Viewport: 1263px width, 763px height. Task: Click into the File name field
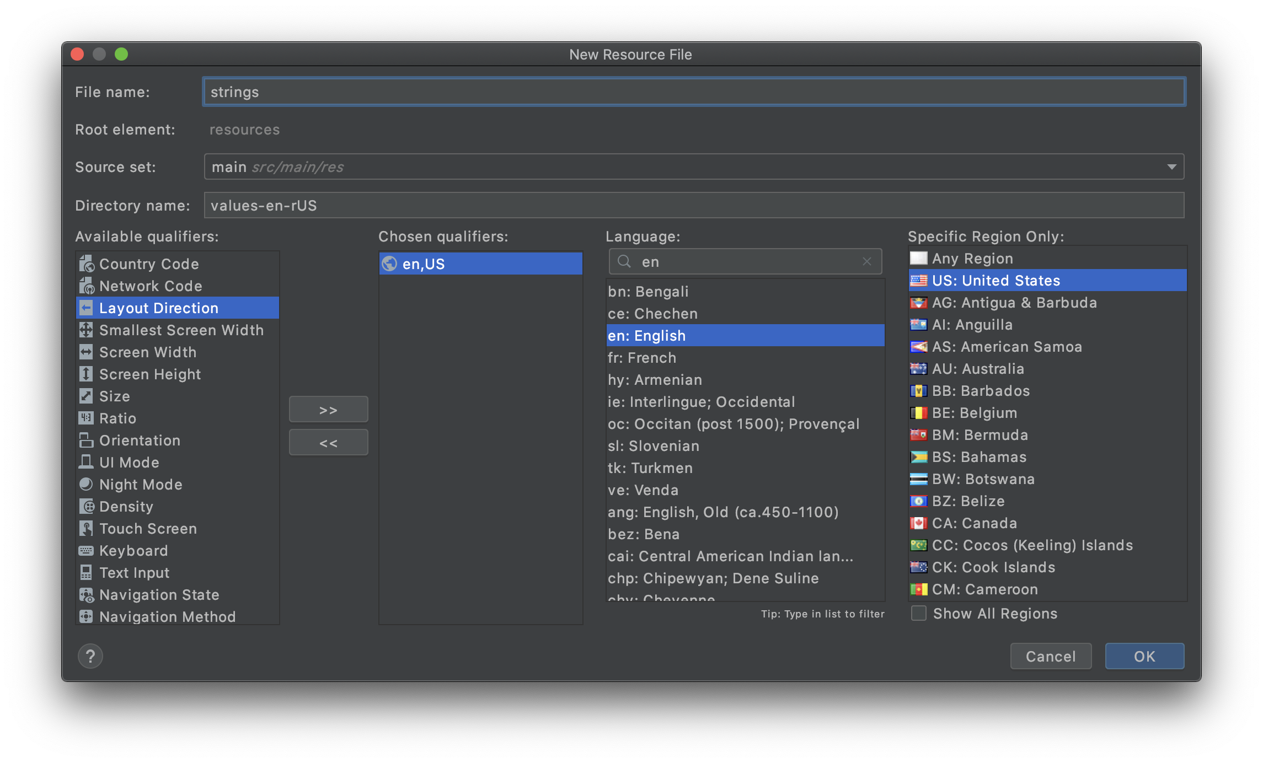[694, 92]
